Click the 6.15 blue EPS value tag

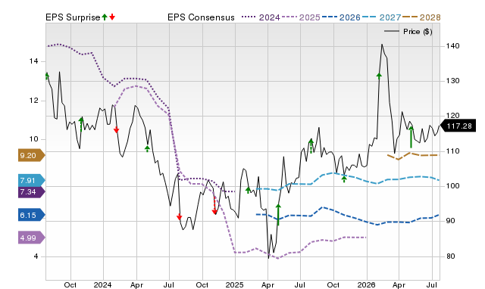click(x=32, y=215)
